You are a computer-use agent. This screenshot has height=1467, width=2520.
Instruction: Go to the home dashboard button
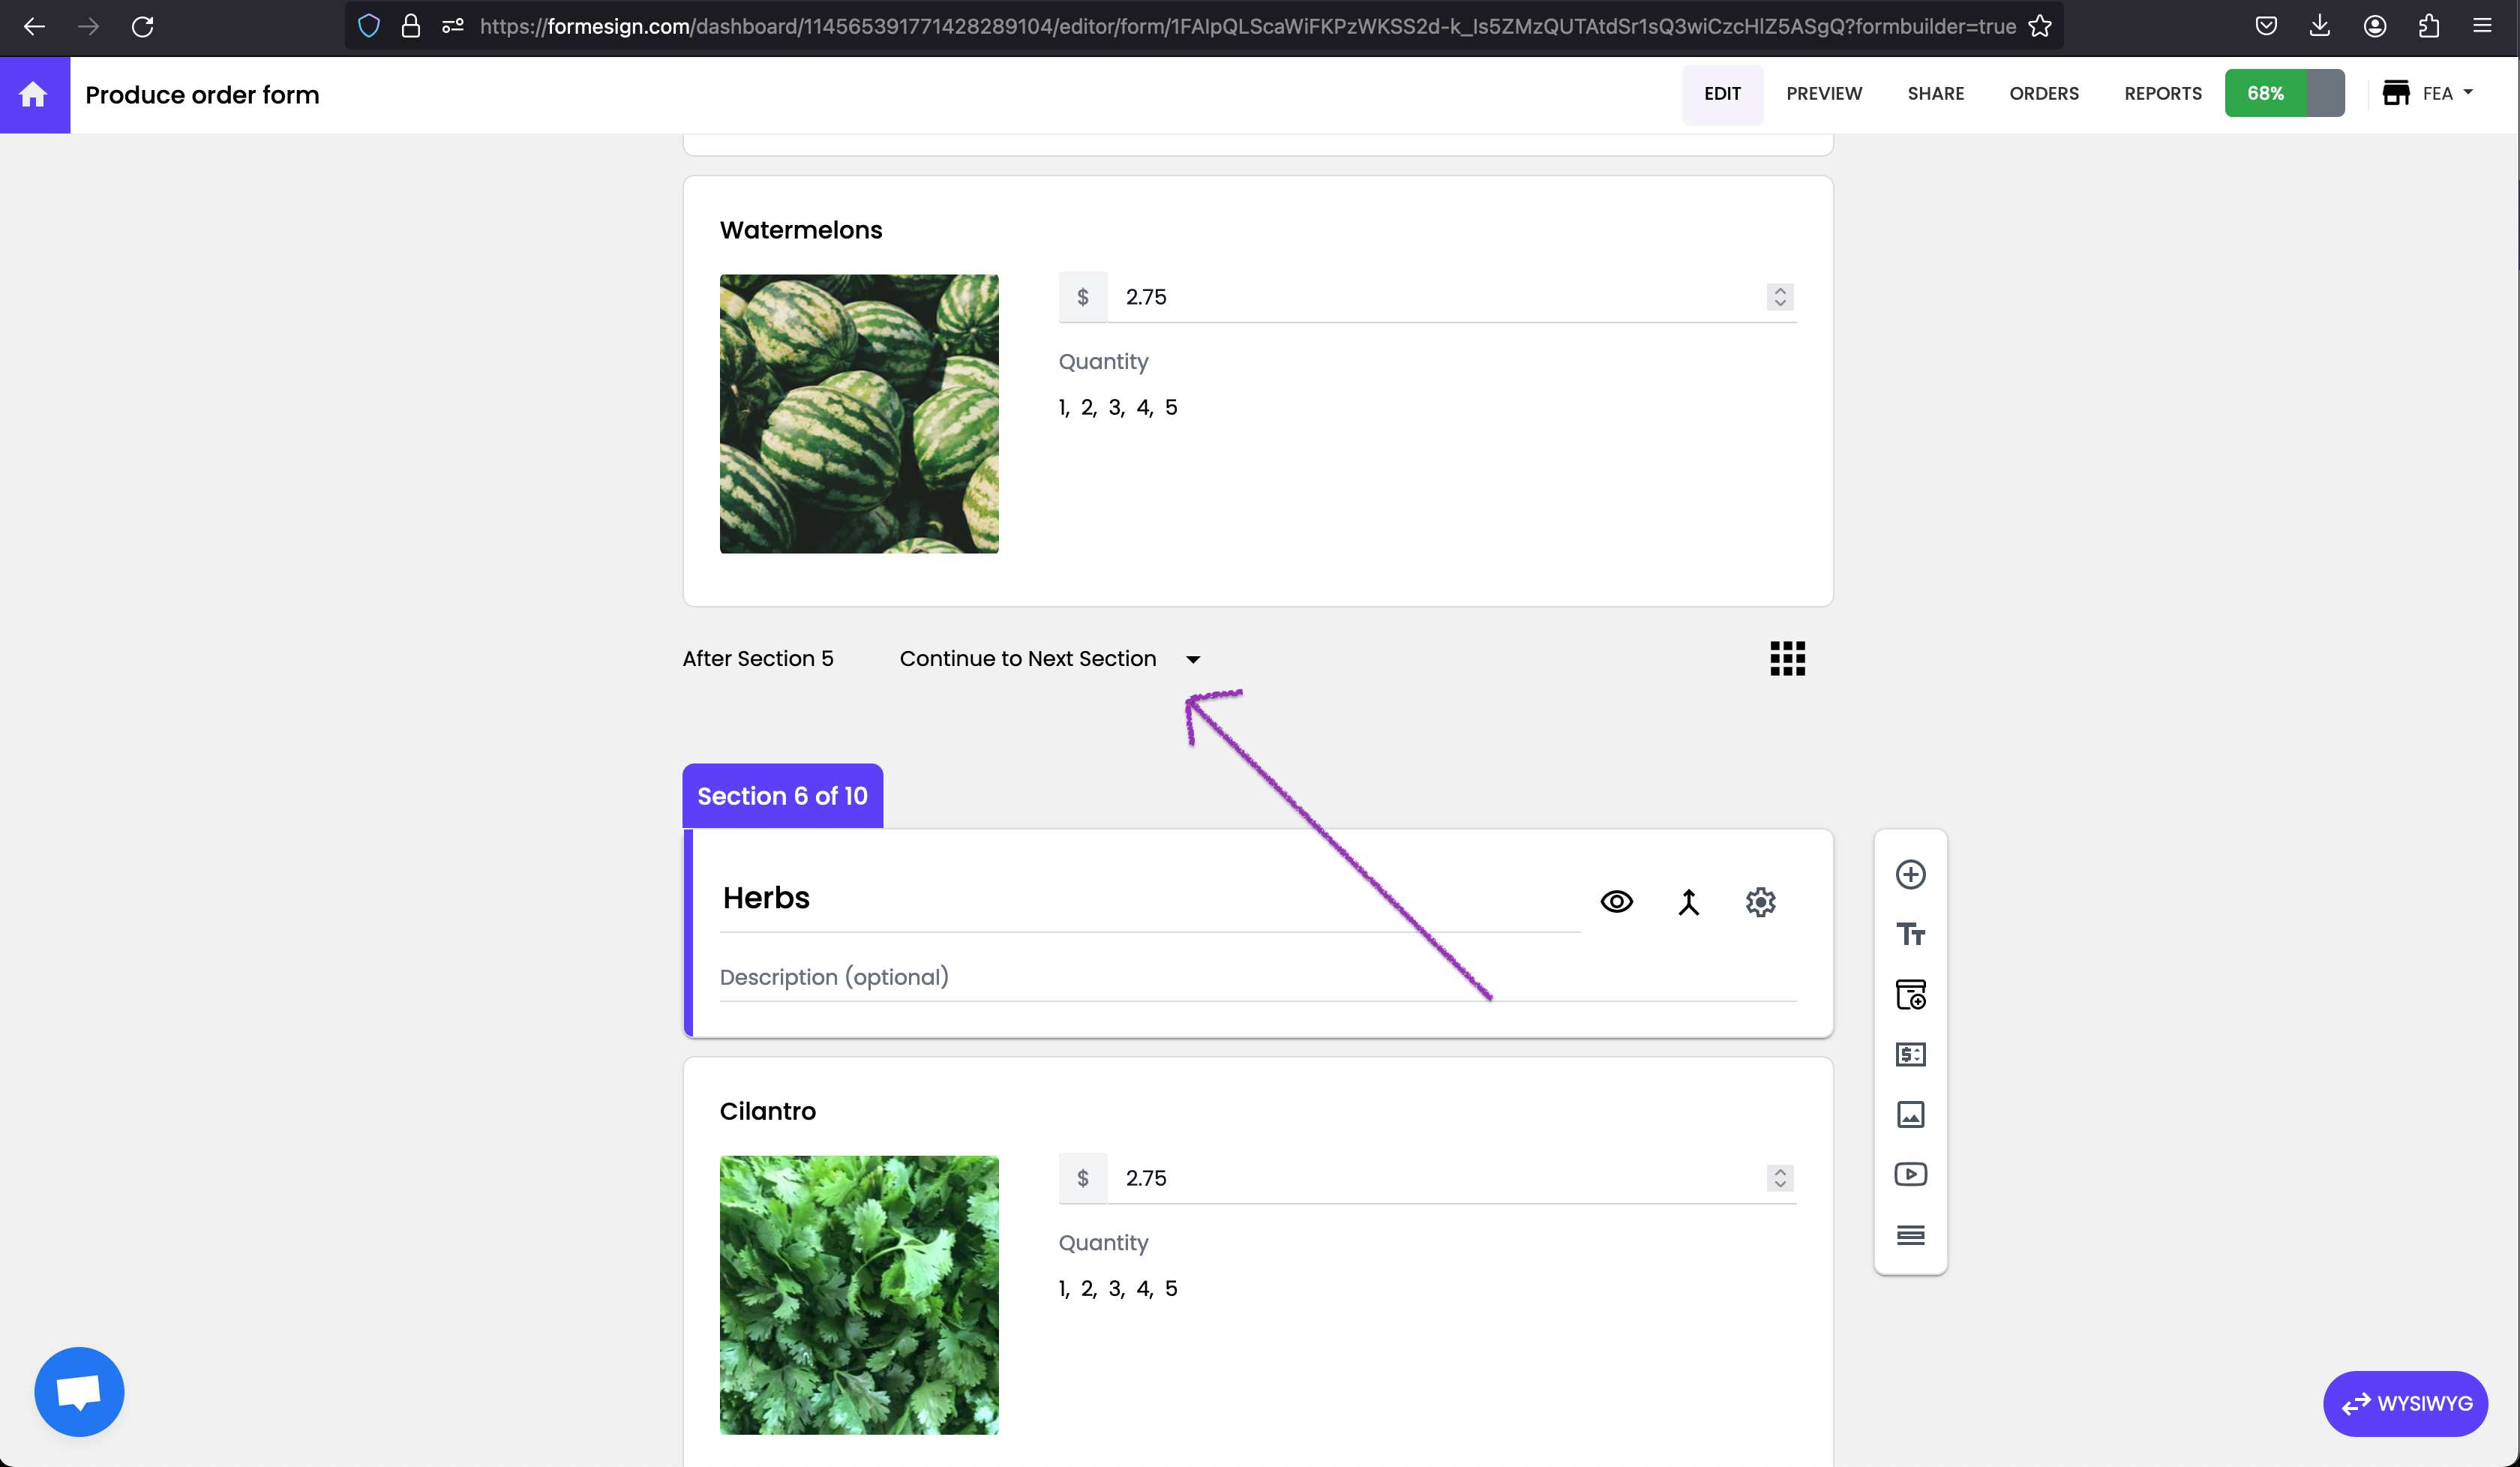(x=34, y=95)
